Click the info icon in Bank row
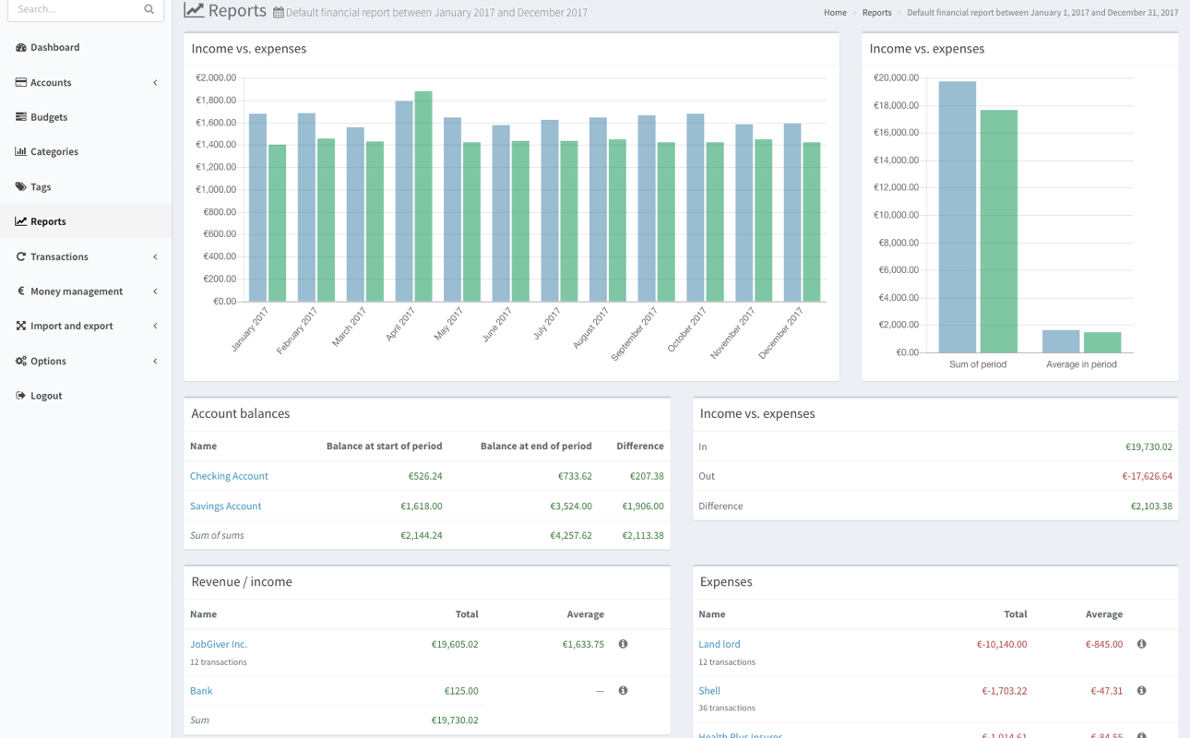 pyautogui.click(x=623, y=690)
